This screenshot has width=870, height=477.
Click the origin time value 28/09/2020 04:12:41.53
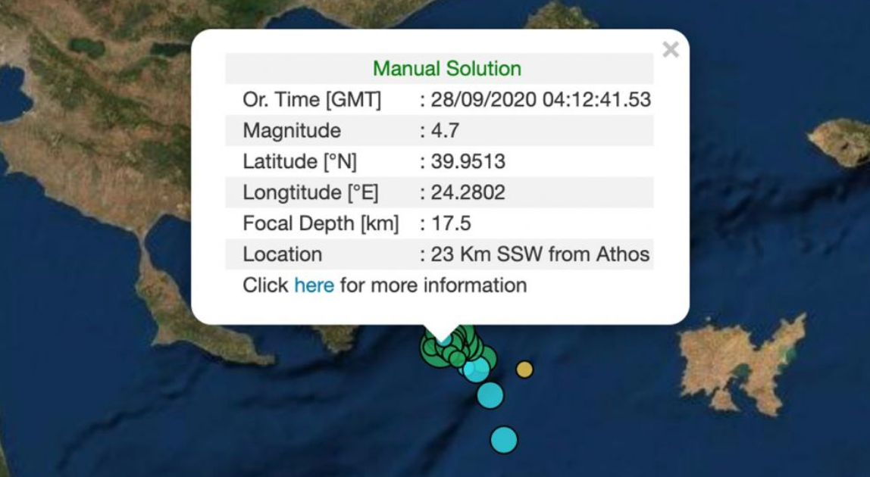pos(540,100)
